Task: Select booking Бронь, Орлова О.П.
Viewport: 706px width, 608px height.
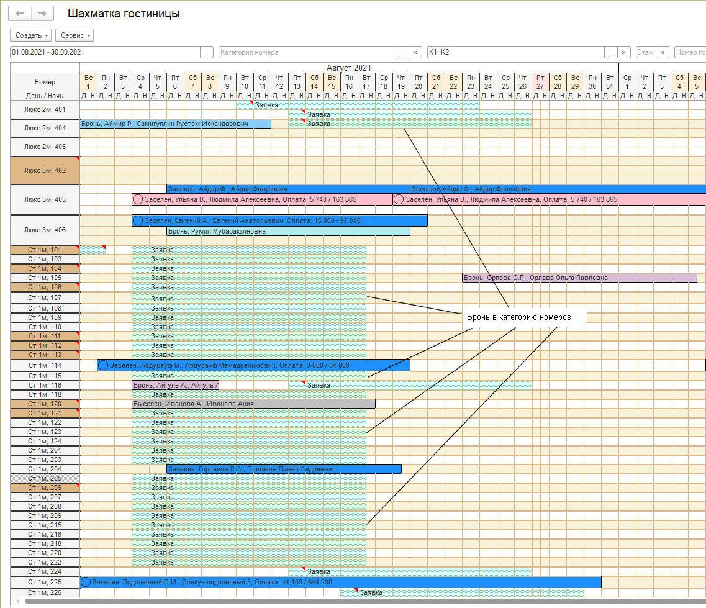Action: (579, 278)
